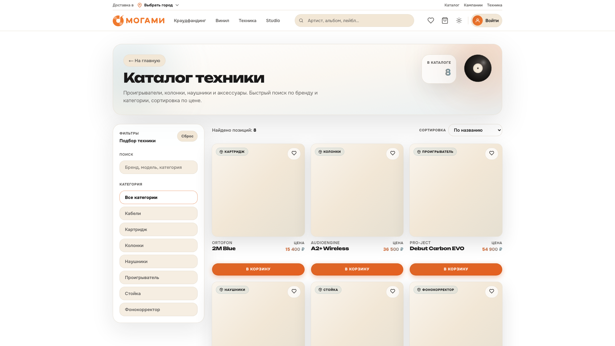The image size is (615, 346).
Task: Focus the brand, model, category filter field
Action: pyautogui.click(x=159, y=167)
